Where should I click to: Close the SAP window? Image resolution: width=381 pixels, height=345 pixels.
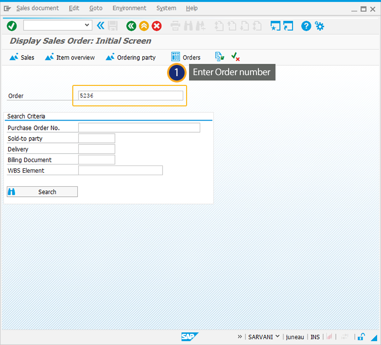[x=373, y=9]
